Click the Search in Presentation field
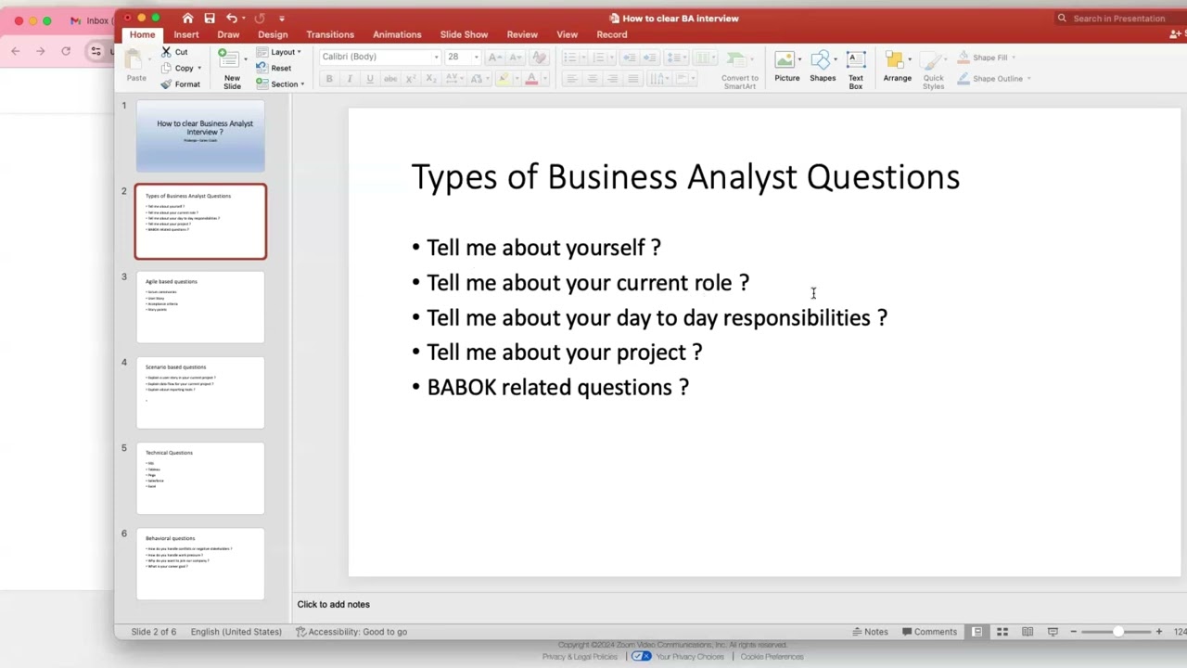Viewport: 1187px width, 668px height. click(x=1118, y=19)
